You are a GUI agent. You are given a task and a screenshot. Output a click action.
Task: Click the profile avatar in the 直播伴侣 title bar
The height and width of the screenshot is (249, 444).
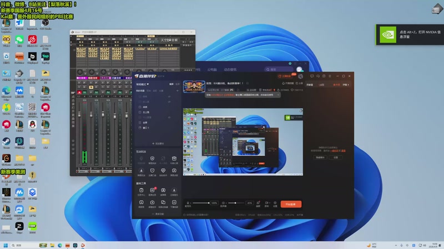coord(300,76)
